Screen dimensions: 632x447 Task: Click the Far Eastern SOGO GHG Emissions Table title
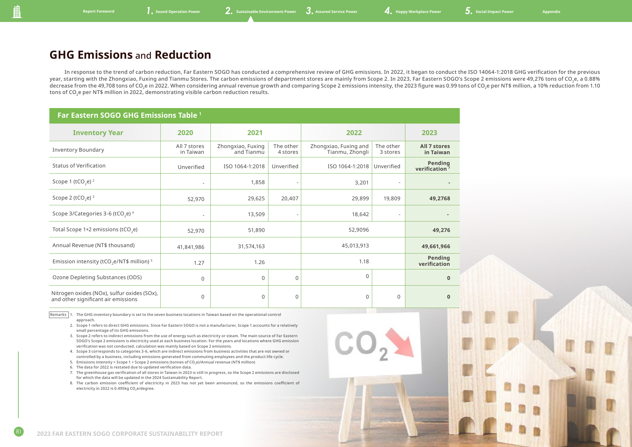pyautogui.click(x=129, y=115)
